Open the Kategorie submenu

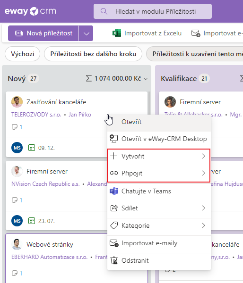(x=159, y=225)
